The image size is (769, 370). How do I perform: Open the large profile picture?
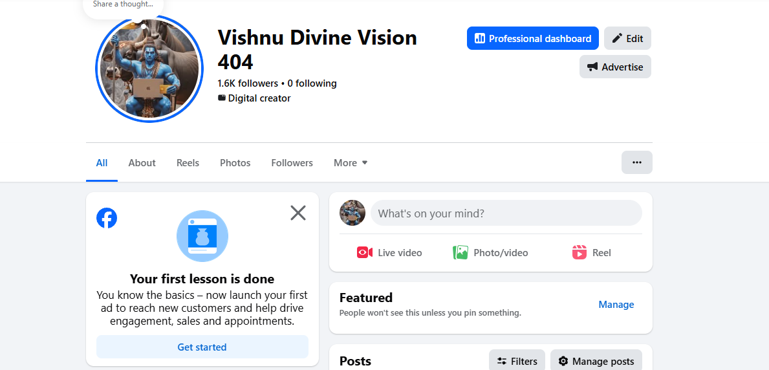149,69
